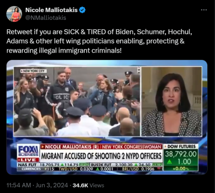Click the 34.6K Views count
Screen dimensions: 215x193
(88, 185)
